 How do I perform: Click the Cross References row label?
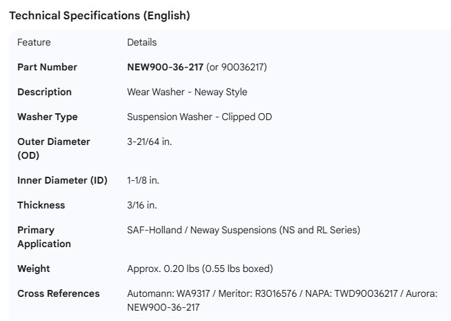click(x=58, y=293)
